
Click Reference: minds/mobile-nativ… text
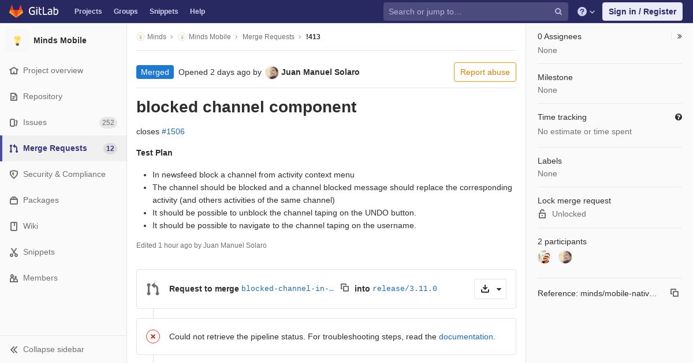(x=597, y=293)
